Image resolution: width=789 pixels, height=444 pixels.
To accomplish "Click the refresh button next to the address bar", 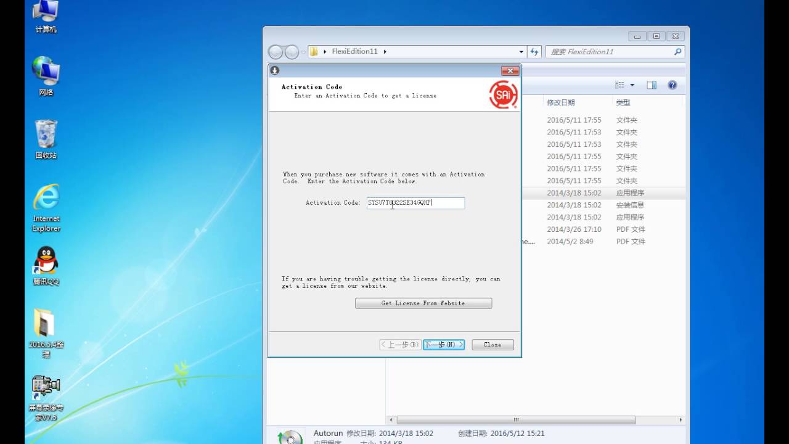I will [534, 52].
